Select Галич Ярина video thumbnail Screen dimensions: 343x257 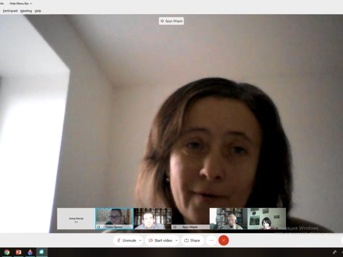(114, 218)
